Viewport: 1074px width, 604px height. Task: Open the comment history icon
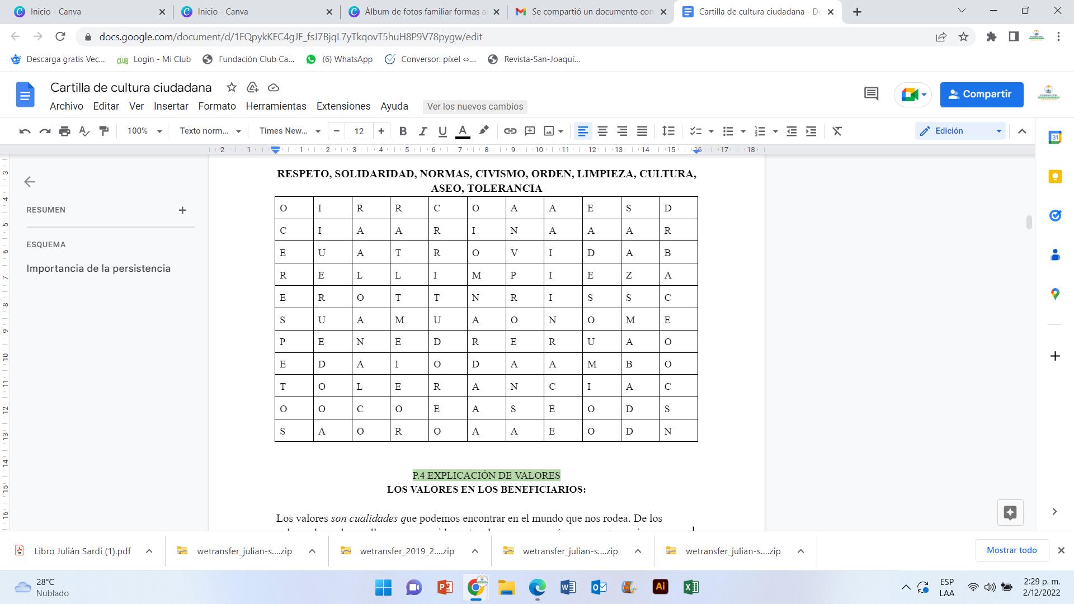[871, 94]
